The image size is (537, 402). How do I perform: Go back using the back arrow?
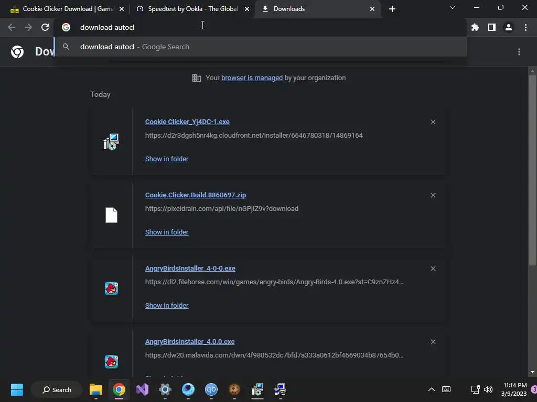tap(12, 27)
